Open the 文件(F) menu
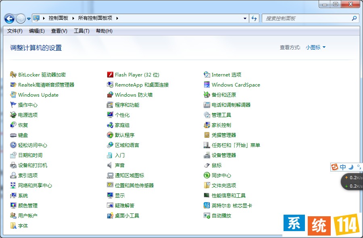 (15, 31)
